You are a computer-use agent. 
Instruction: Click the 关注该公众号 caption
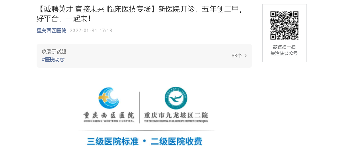(x=284, y=53)
